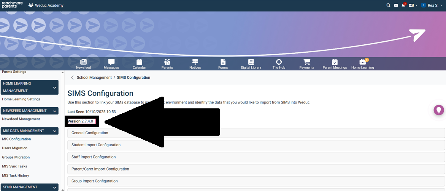Click the back arrow beside School Management
This screenshot has width=446, height=191.
(x=72, y=78)
